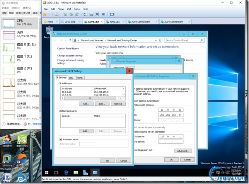Switch to the Home tab
Image resolution: width=249 pixels, height=184 pixels.
click(x=50, y=22)
